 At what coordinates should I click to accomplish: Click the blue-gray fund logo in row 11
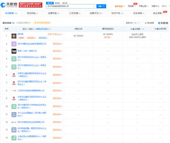click(14, 114)
